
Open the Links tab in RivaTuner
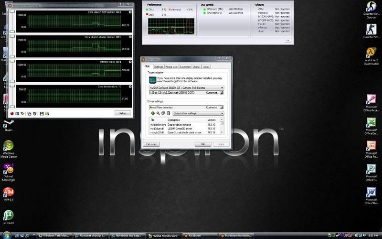coord(205,66)
